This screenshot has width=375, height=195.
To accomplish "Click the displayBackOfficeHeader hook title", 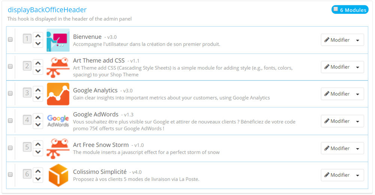I will click(47, 10).
